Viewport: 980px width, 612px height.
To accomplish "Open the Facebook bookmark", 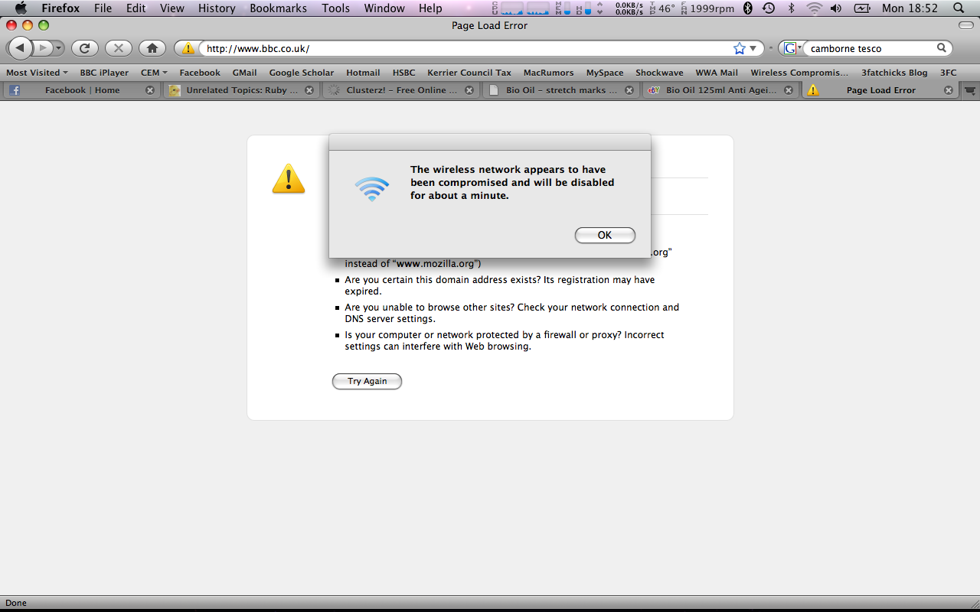I will click(x=200, y=73).
